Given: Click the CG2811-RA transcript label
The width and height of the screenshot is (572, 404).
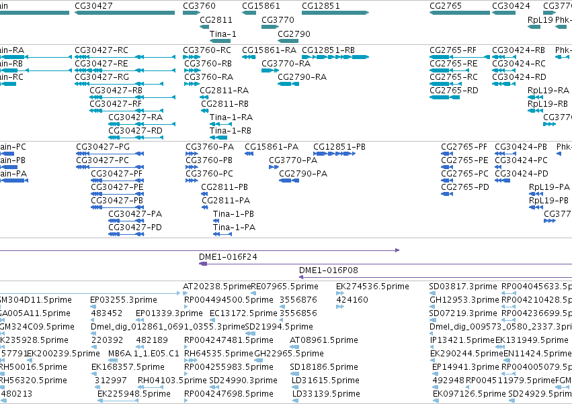Looking at the screenshot, I should pos(224,91).
